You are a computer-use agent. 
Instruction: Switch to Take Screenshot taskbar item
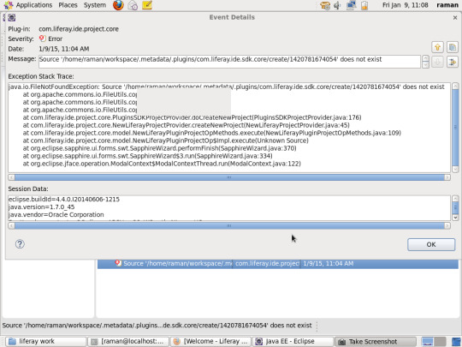click(x=376, y=341)
